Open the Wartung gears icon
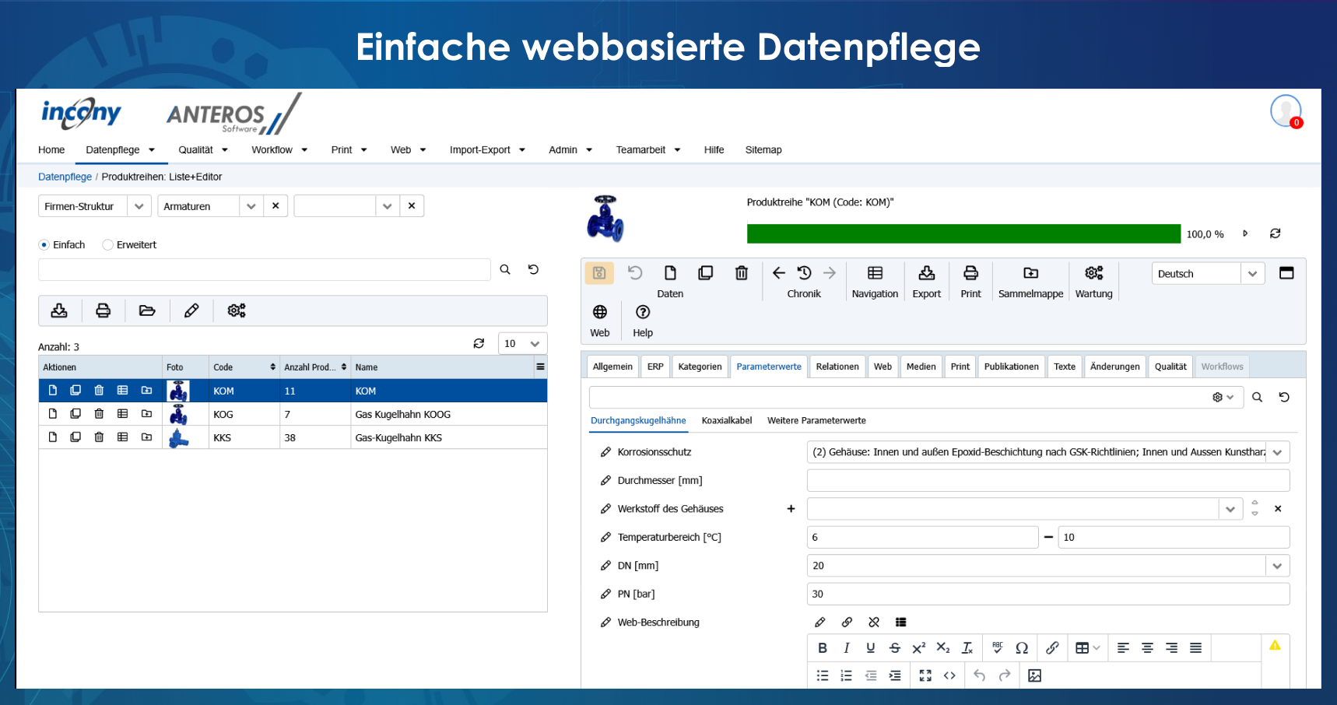 1093,274
